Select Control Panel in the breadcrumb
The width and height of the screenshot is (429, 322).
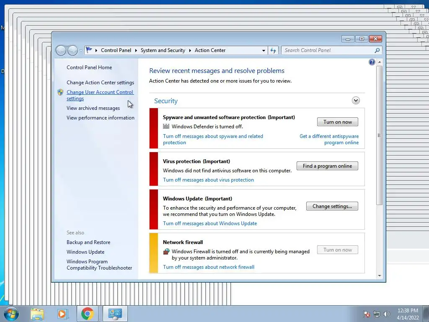(x=116, y=50)
